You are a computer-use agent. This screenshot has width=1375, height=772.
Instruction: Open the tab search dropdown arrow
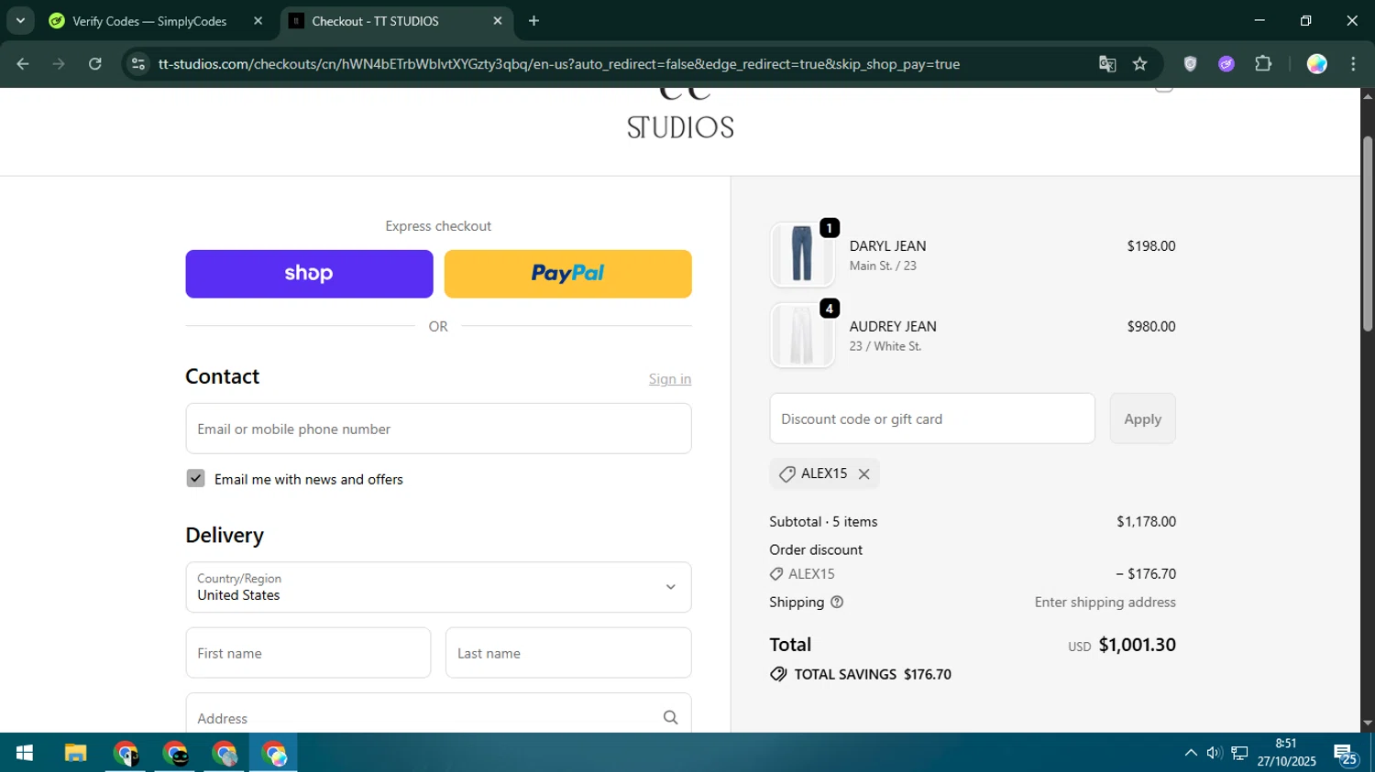tap(20, 20)
